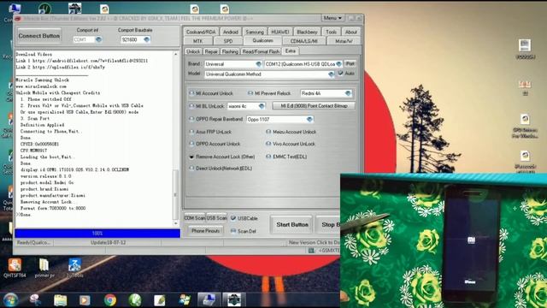Select the Asus FRP UnLock option
This screenshot has height=308, width=547.
[210, 132]
